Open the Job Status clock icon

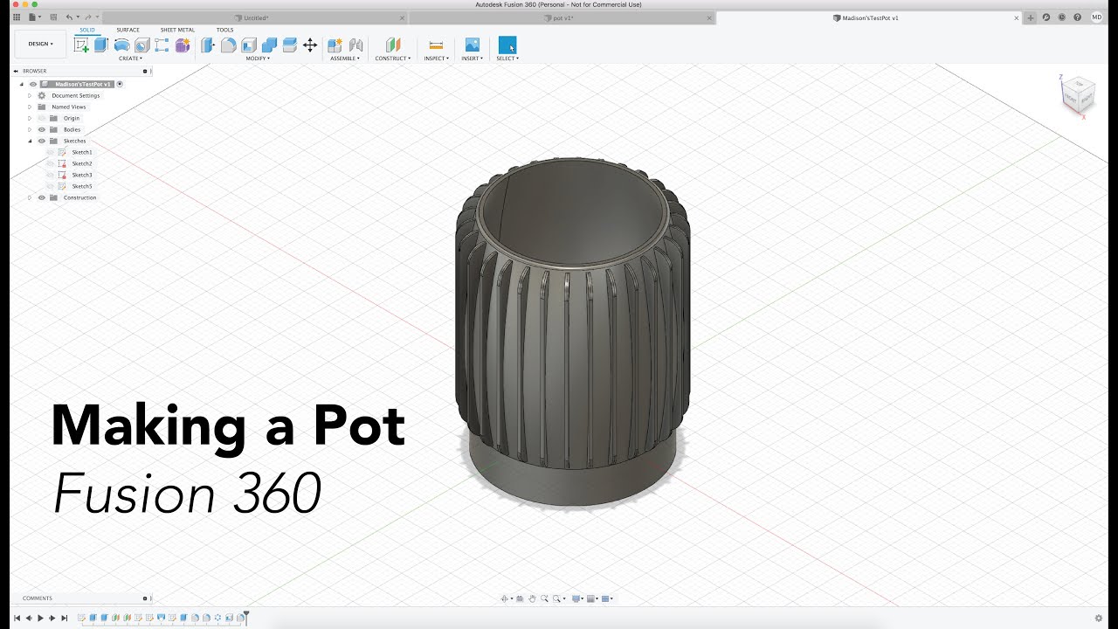(x=1061, y=17)
